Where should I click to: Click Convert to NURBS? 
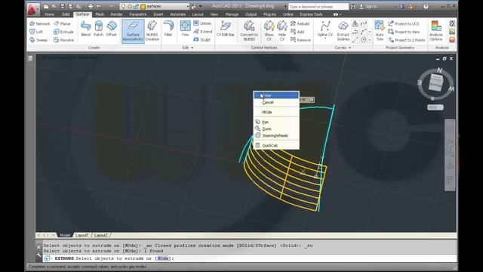pyautogui.click(x=249, y=31)
